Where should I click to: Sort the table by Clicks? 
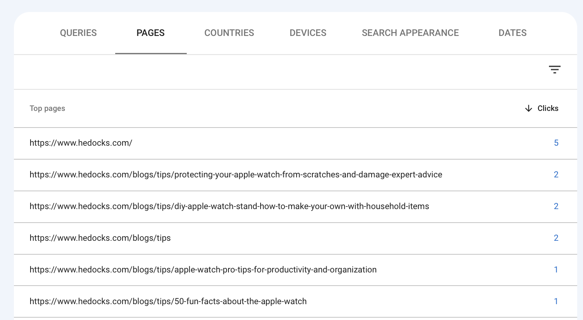tap(547, 109)
